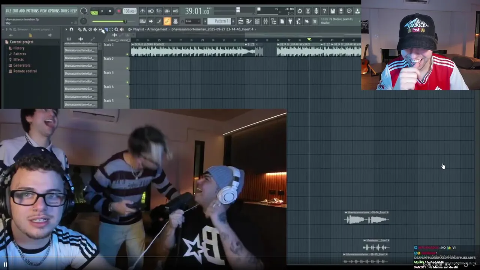Open the Pattern 1 selector
The height and width of the screenshot is (270, 480).
click(x=219, y=21)
